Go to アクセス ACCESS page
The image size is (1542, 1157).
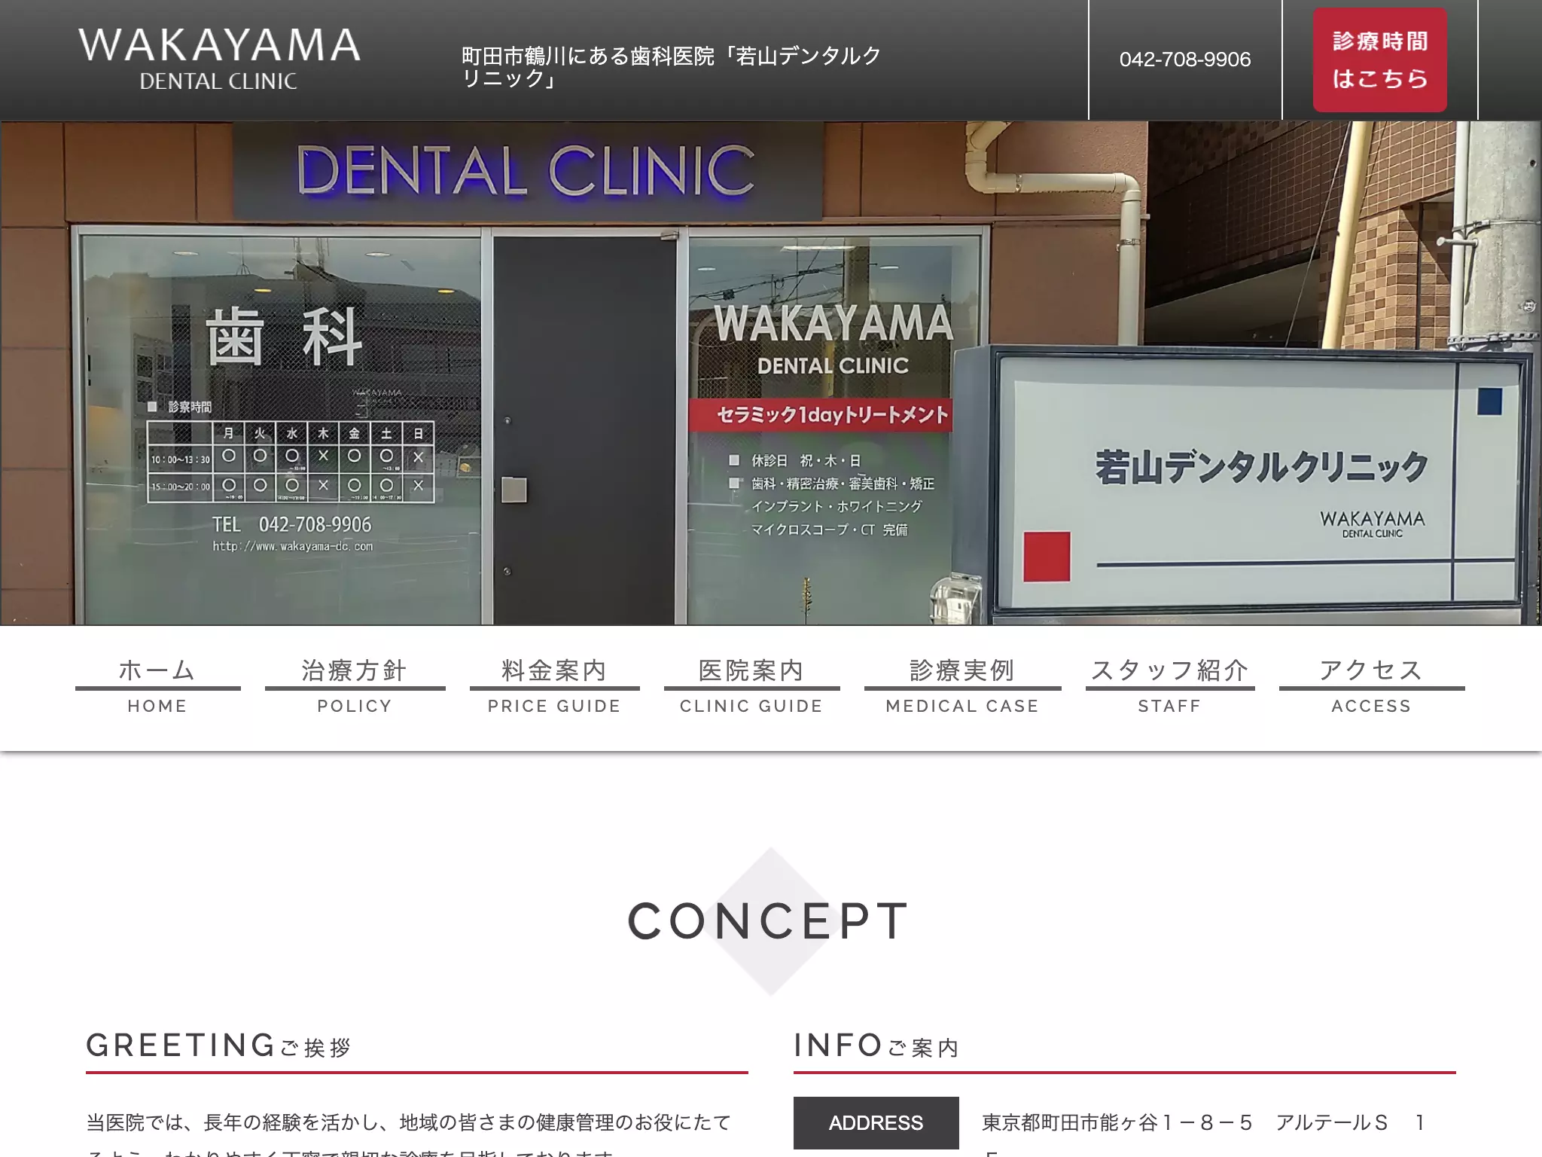(x=1371, y=686)
